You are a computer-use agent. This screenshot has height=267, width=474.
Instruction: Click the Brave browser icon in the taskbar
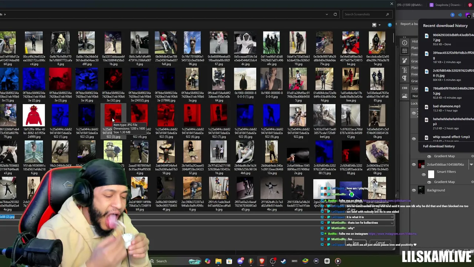(x=262, y=261)
